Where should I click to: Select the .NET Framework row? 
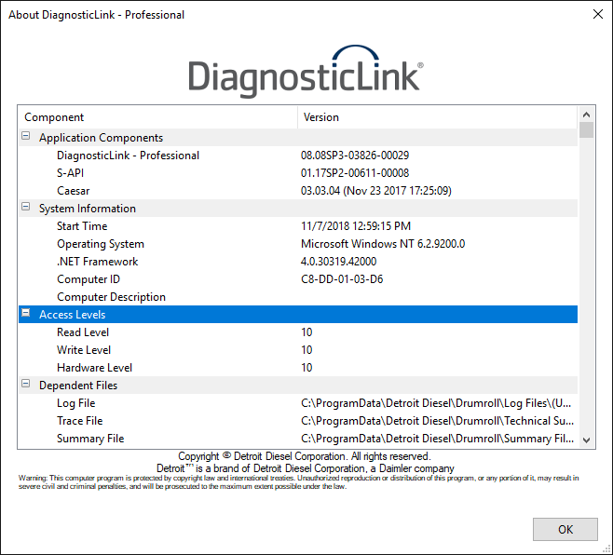(298, 262)
